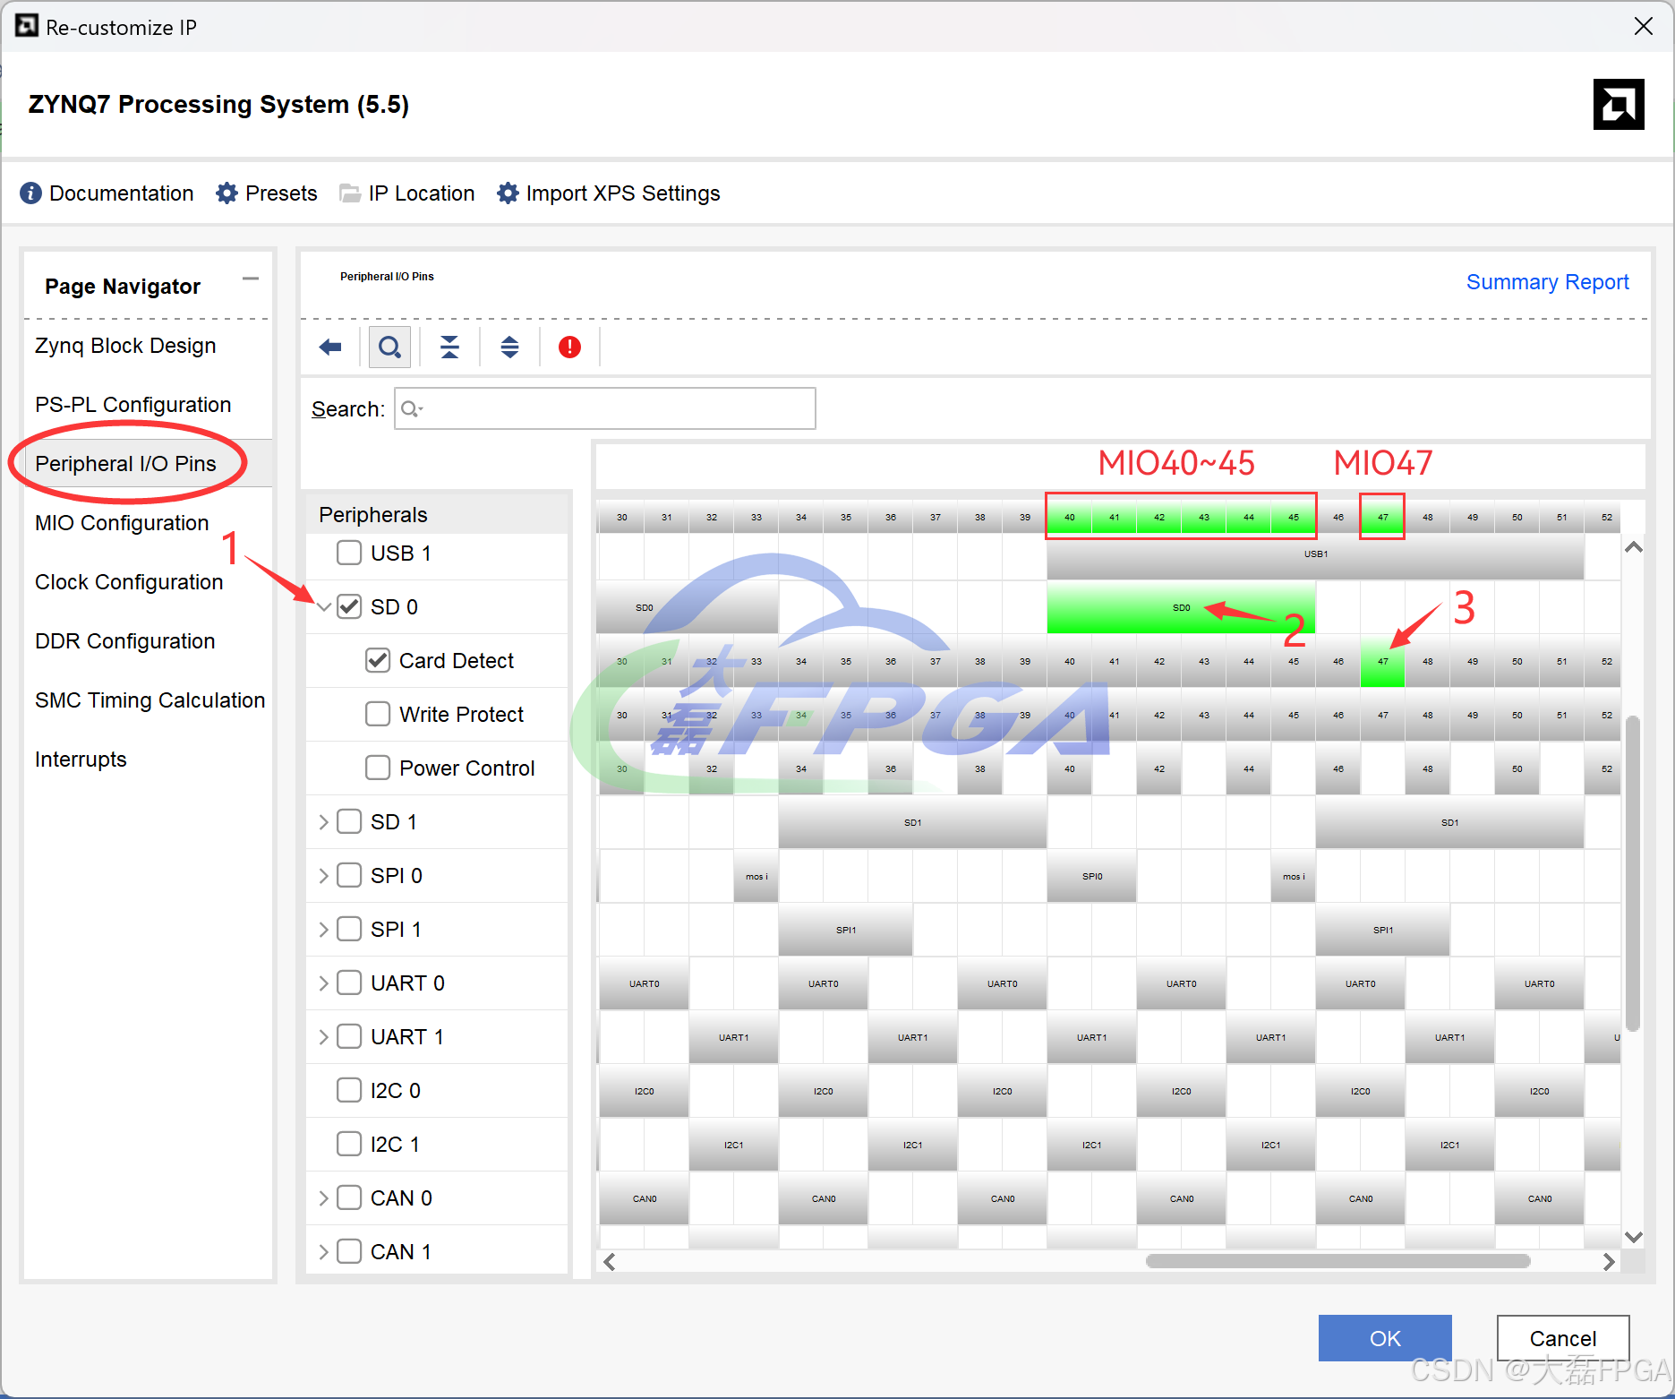Screen dimensions: 1675x1399
Task: Expand the UART 0 tree node
Action: pyautogui.click(x=323, y=983)
